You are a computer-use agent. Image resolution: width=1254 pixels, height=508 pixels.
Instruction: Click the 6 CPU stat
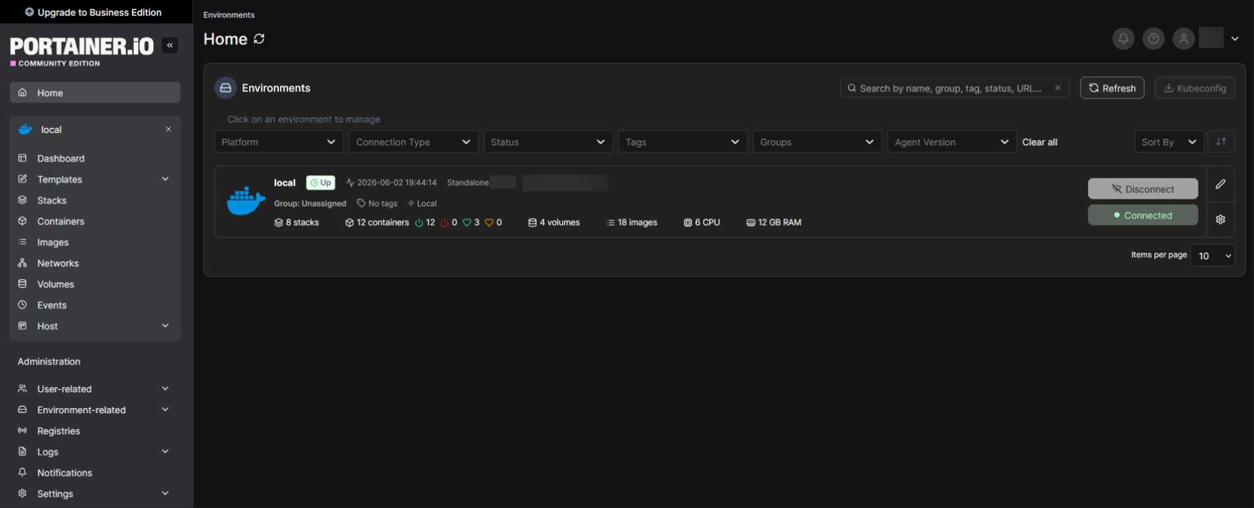(x=702, y=223)
